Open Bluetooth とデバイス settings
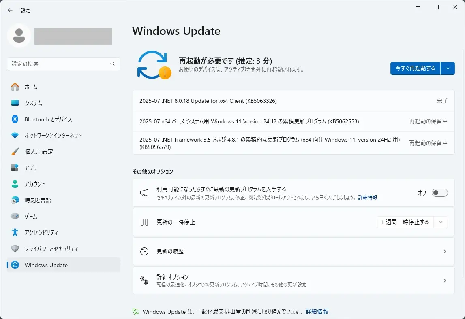 pyautogui.click(x=64, y=119)
